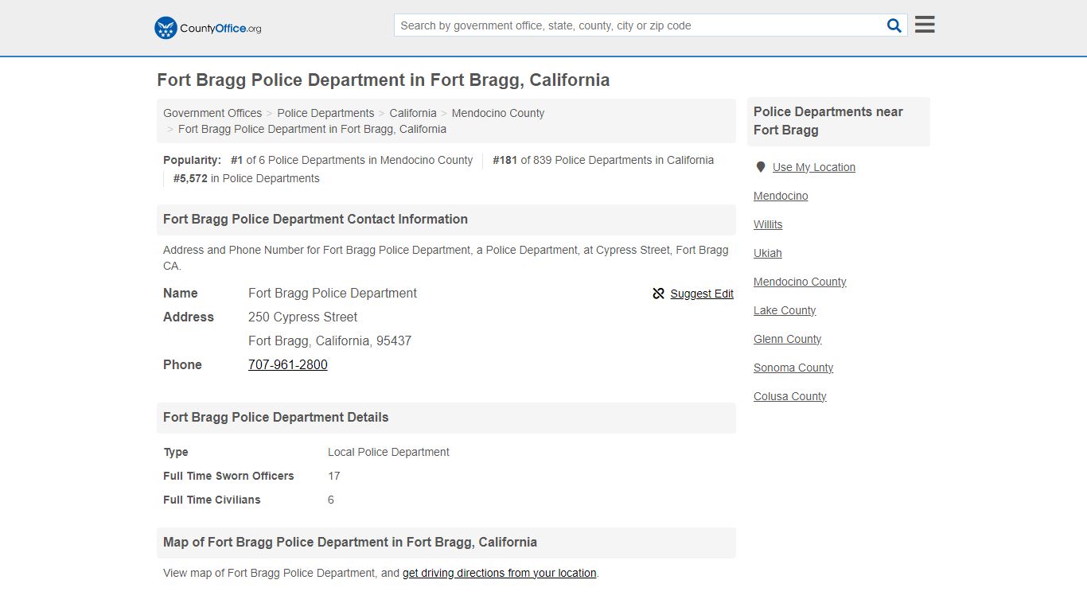Open the Lake County link
This screenshot has height=611, width=1087.
785,310
